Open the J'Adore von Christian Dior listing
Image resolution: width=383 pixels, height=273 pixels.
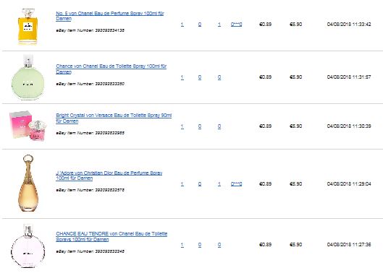109,175
